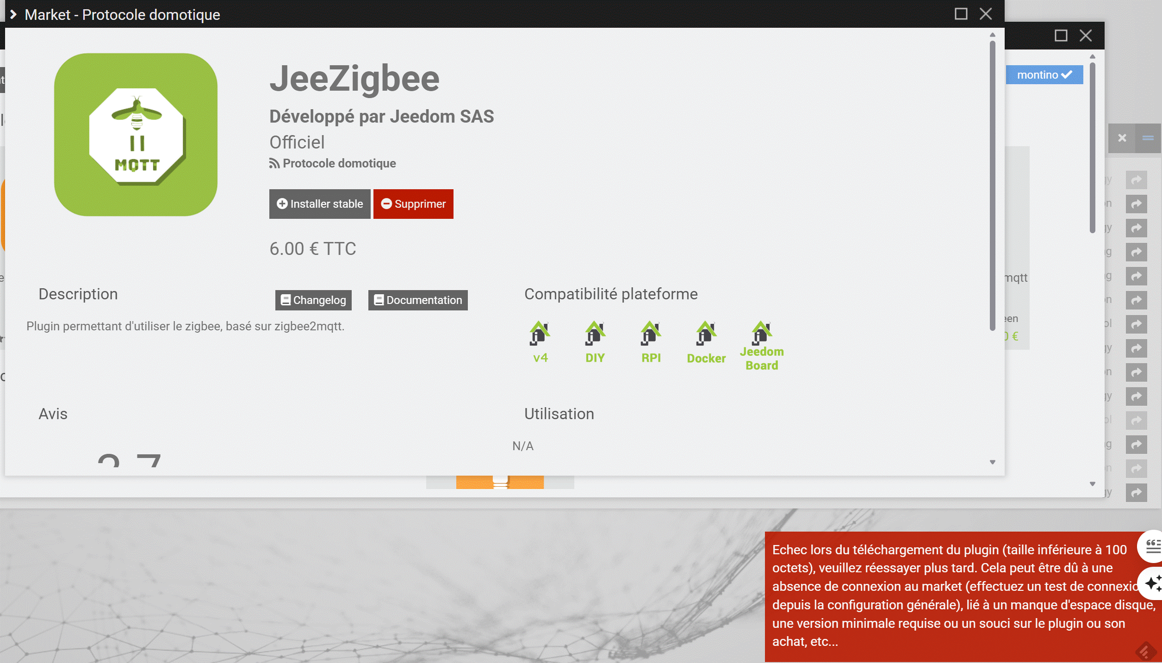Click the JeeZigbee plugin title

click(x=354, y=79)
